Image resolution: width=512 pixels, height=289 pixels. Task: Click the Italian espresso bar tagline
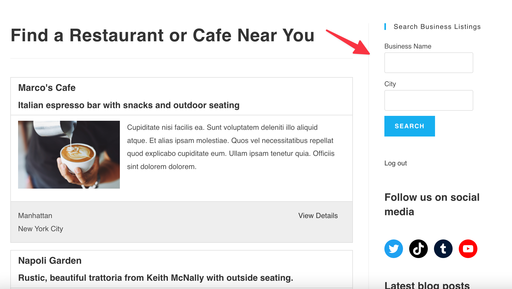(129, 105)
